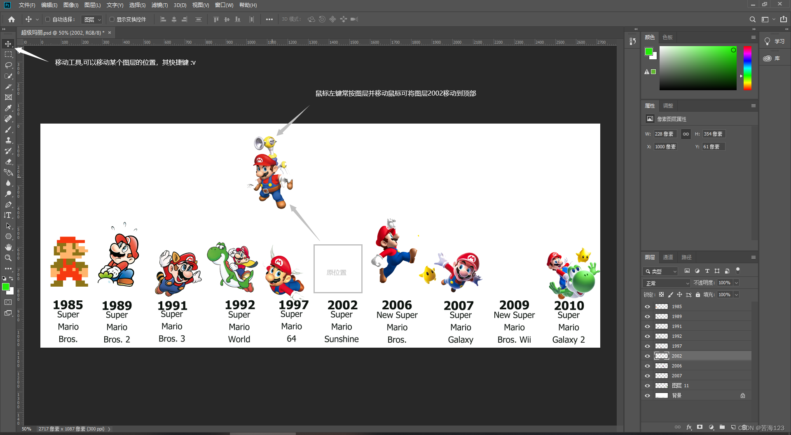
Task: Open the 正常 blend mode dropdown
Action: pos(667,283)
